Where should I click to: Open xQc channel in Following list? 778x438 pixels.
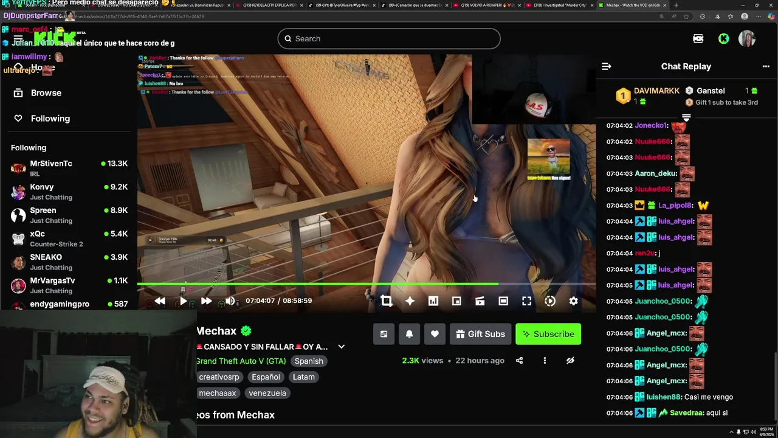(69, 238)
